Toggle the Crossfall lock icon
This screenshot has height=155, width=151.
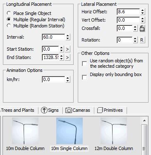[x=142, y=29]
